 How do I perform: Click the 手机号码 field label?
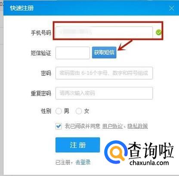click(41, 33)
